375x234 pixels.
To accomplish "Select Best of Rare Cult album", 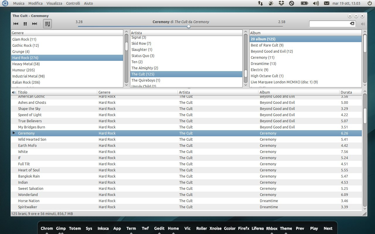I will [306, 45].
